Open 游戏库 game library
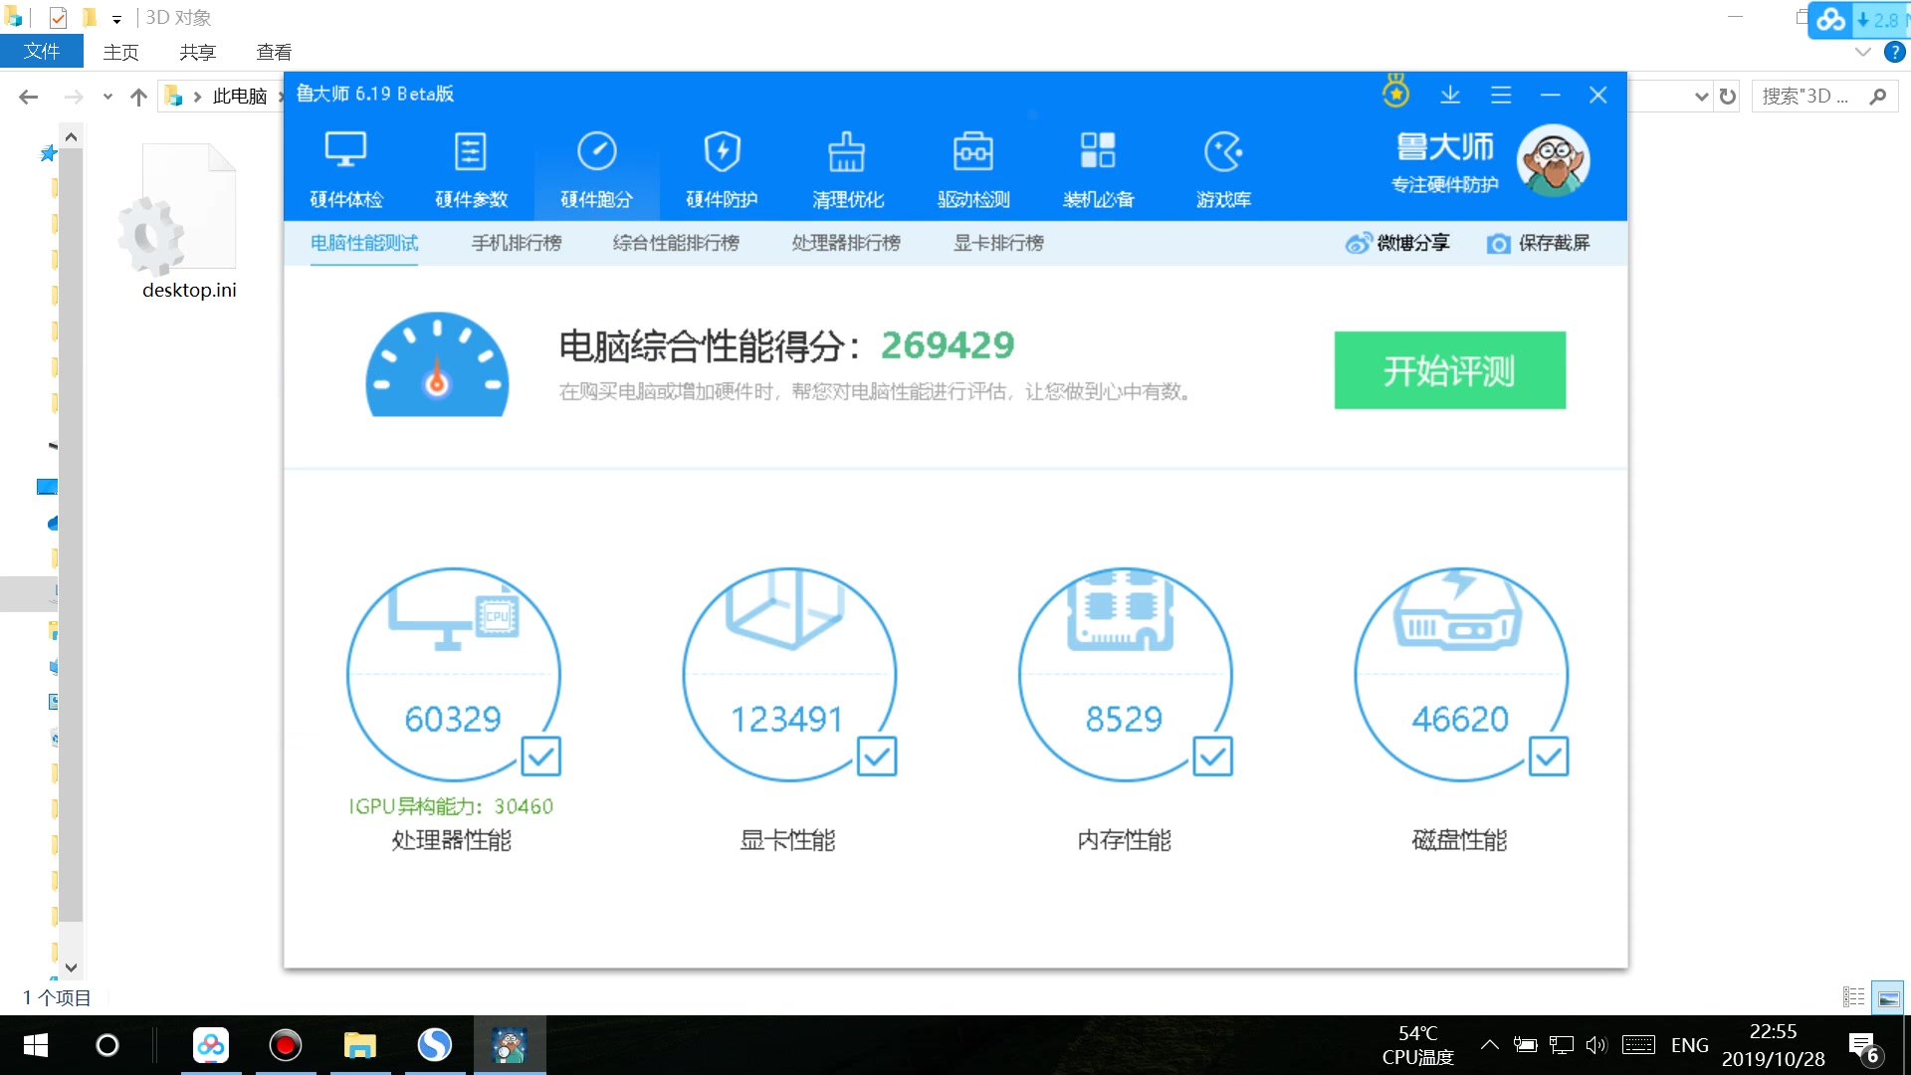1911x1075 pixels. pos(1223,170)
